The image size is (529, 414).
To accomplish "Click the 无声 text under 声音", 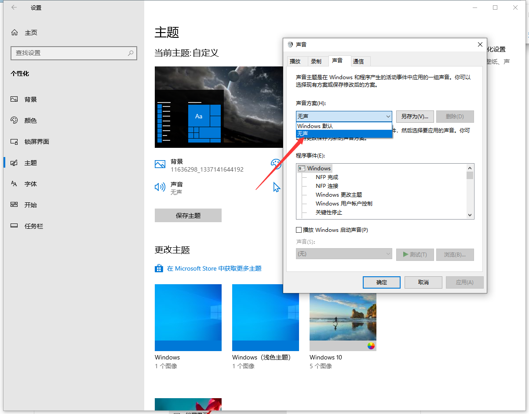I will [x=176, y=192].
